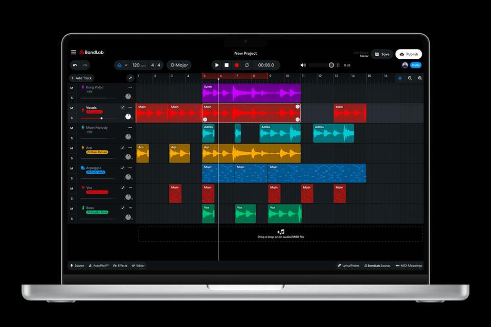Click the Add Track button
Screen dimensions: 491x327
pyautogui.click(x=81, y=78)
